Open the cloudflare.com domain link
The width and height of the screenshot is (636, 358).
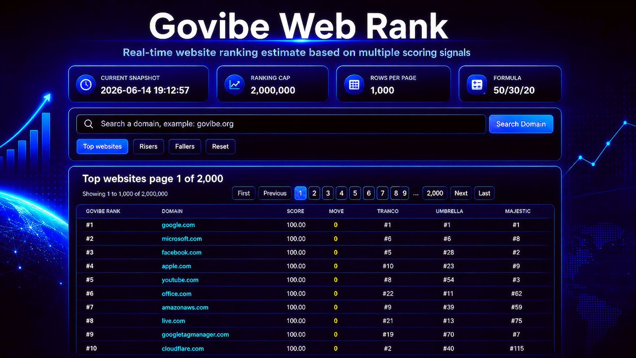183,348
